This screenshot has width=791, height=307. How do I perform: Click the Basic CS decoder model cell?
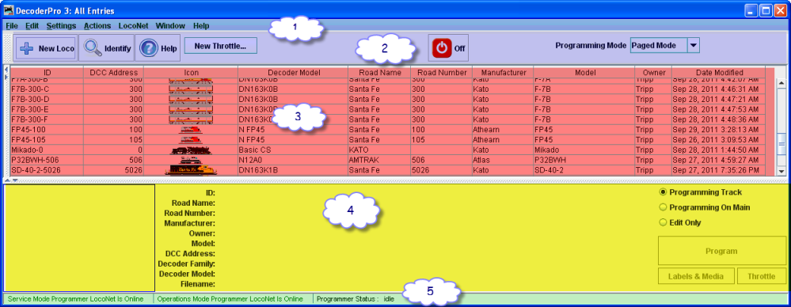point(293,150)
